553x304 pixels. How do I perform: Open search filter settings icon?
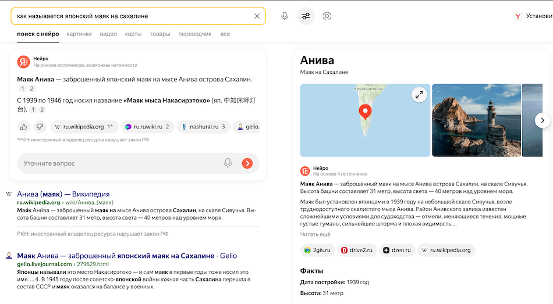click(x=306, y=16)
